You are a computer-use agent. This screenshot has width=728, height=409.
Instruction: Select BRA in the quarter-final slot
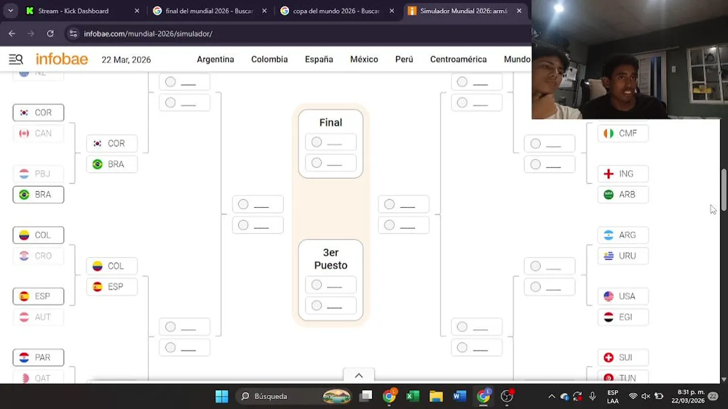(x=112, y=164)
